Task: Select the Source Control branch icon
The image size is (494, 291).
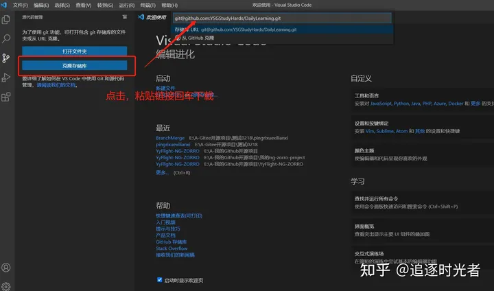Action: [x=6, y=58]
